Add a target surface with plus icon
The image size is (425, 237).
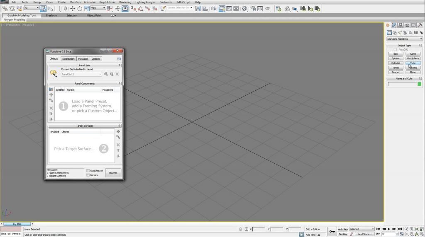tap(118, 132)
